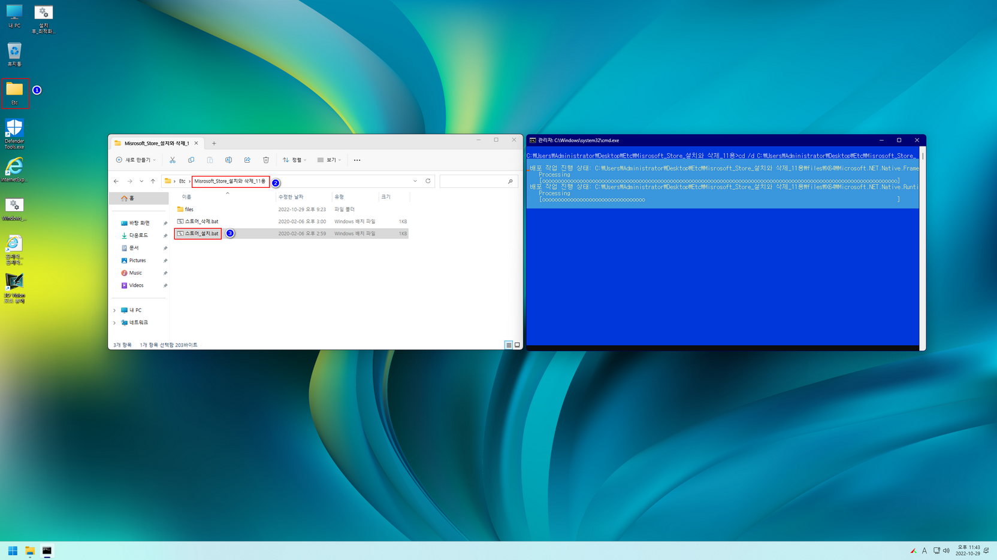This screenshot has height=560, width=997.
Task: Open the 내 PC desktop icon
Action: 14,16
